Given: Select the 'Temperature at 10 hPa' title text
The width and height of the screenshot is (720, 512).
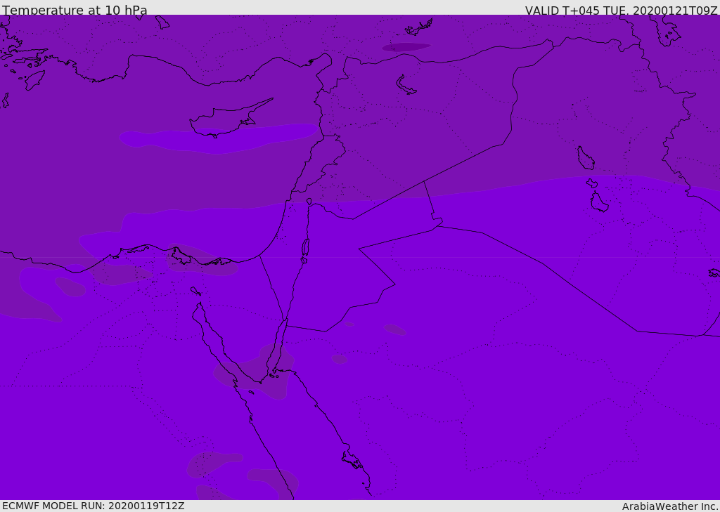Looking at the screenshot, I should [x=75, y=10].
